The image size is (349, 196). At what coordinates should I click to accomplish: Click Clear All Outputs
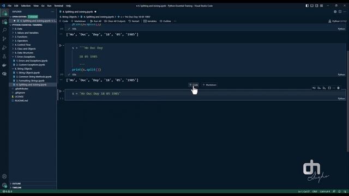[115, 21]
